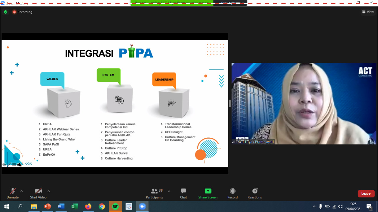Open the Chat panel
The width and height of the screenshot is (378, 212).
(183, 193)
